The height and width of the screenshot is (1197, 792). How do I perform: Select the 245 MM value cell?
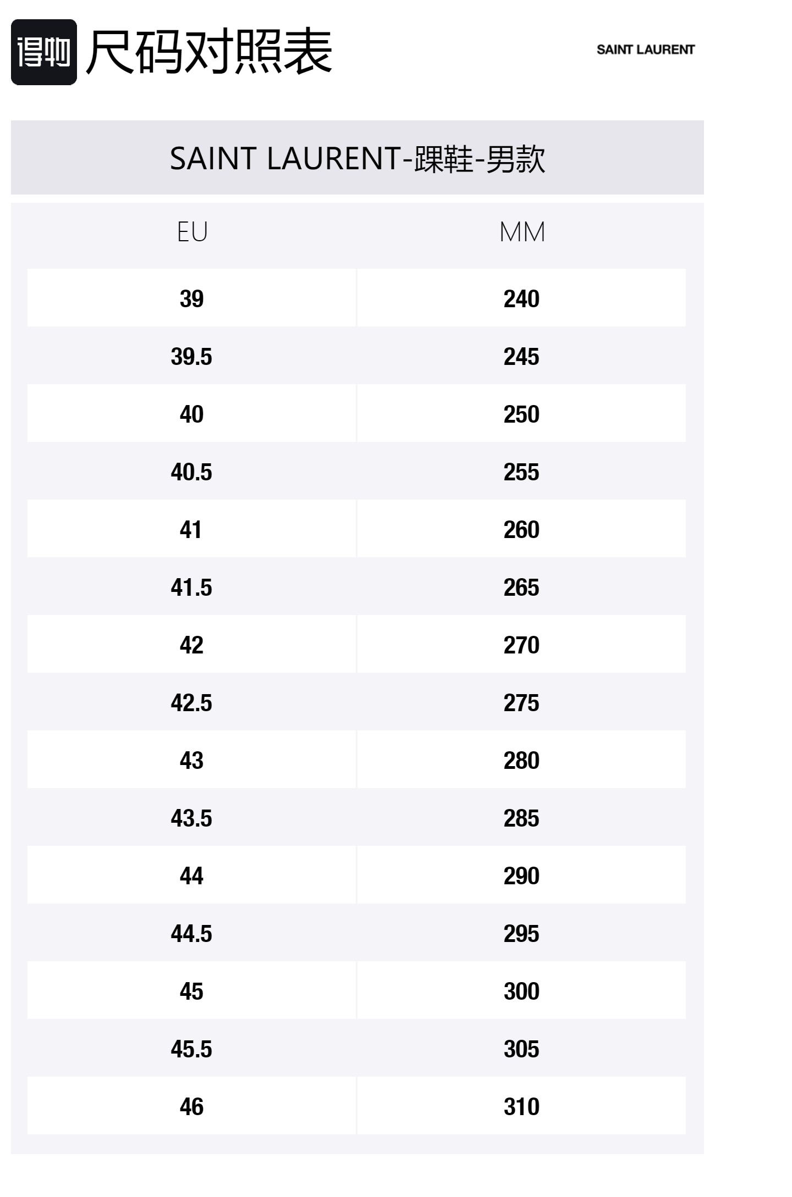tap(521, 356)
